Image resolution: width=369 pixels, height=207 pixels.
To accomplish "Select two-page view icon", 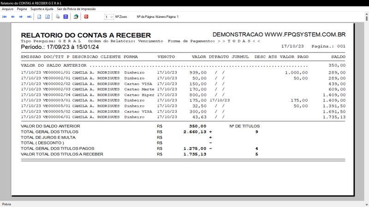I will tap(47, 17).
